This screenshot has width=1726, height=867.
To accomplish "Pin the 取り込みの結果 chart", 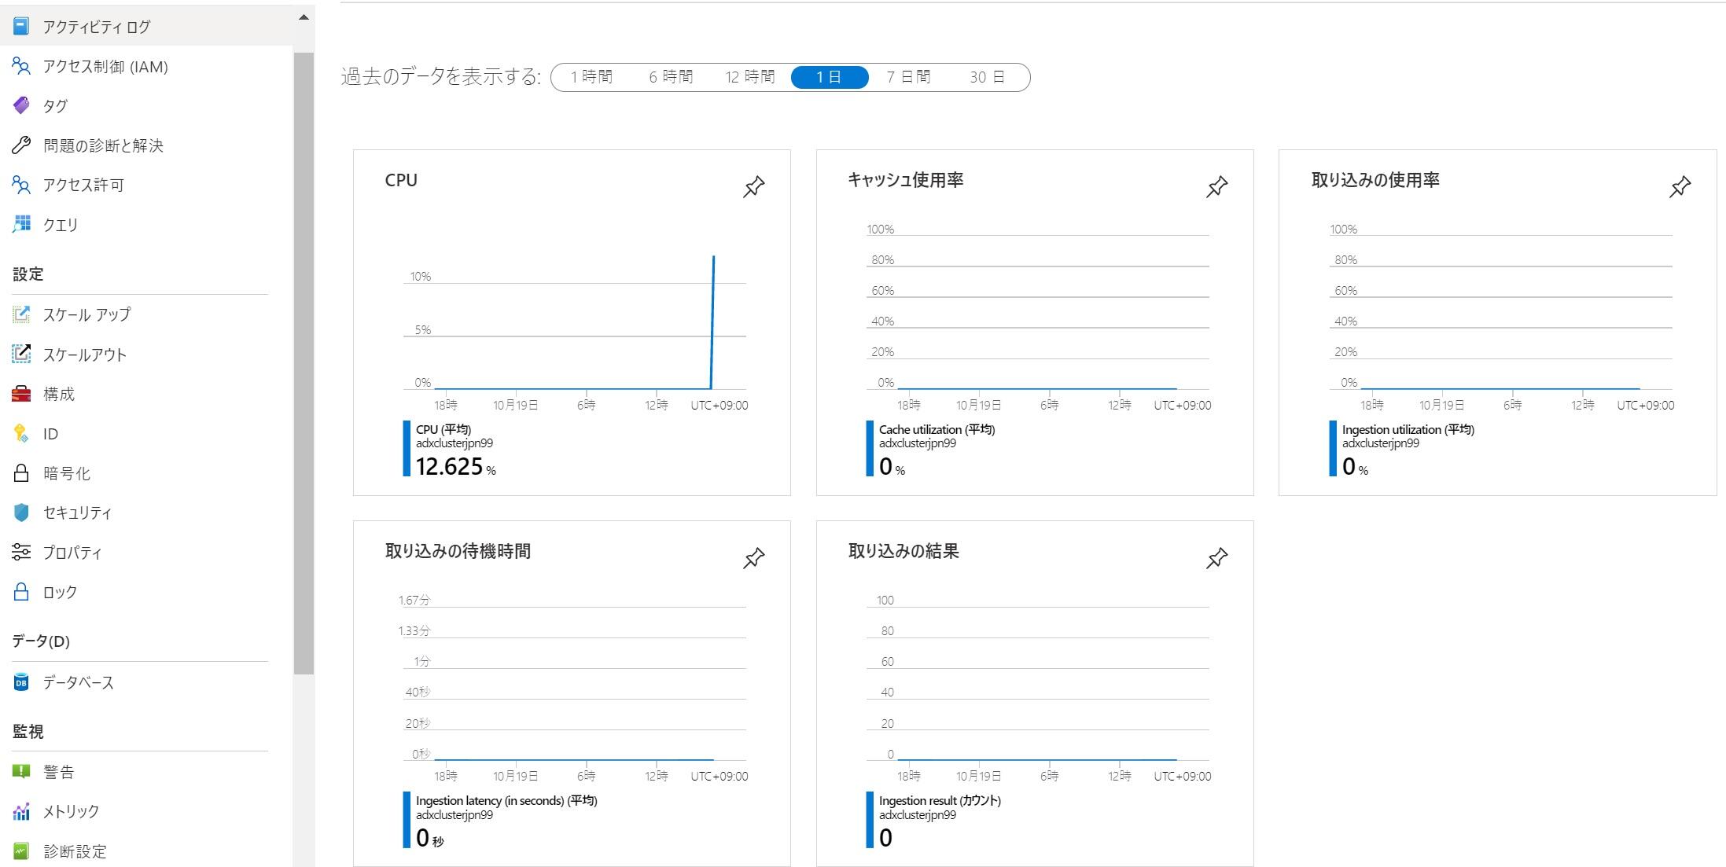I will tap(1216, 558).
